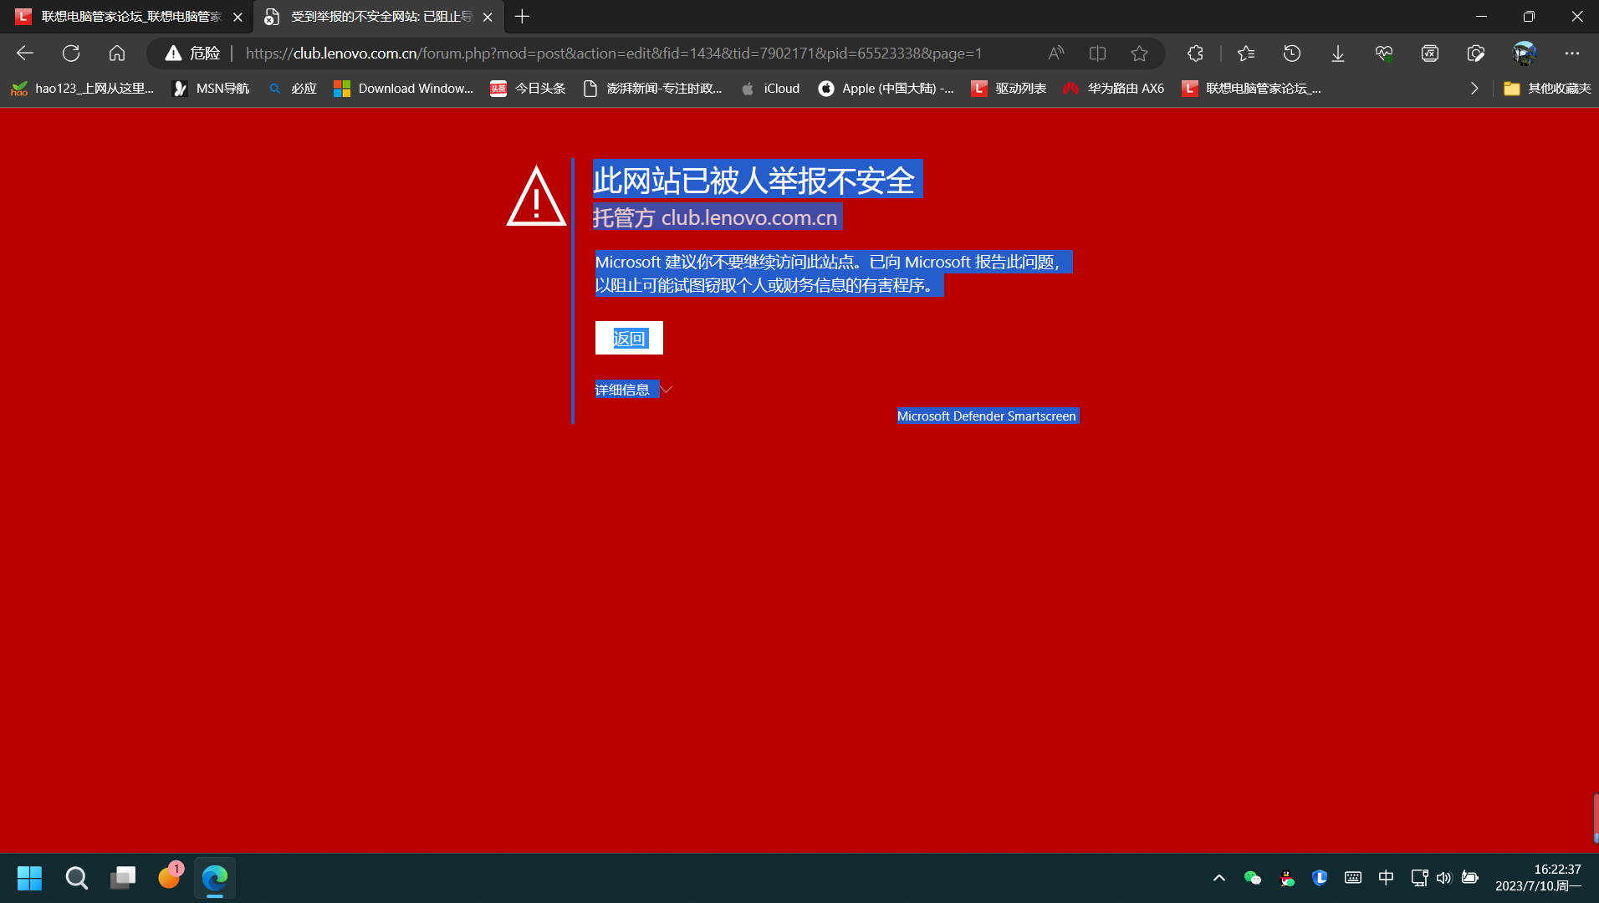Image resolution: width=1599 pixels, height=903 pixels.
Task: Open 必应 bookmark
Action: pyautogui.click(x=293, y=89)
